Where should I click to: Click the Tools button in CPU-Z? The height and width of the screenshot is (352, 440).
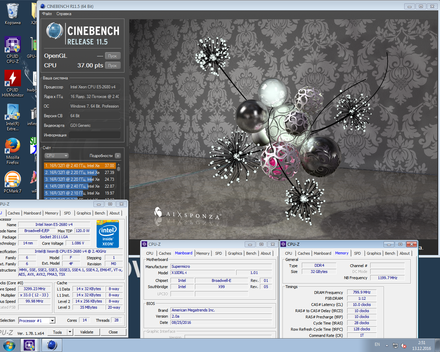(57, 332)
